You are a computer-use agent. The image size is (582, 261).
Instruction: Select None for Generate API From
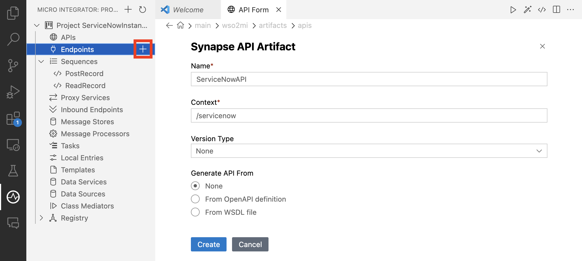(195, 186)
